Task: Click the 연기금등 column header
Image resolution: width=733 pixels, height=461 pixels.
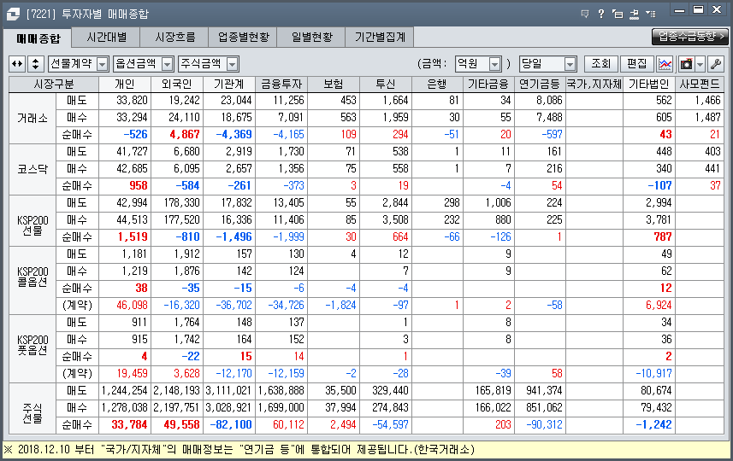Action: point(540,85)
